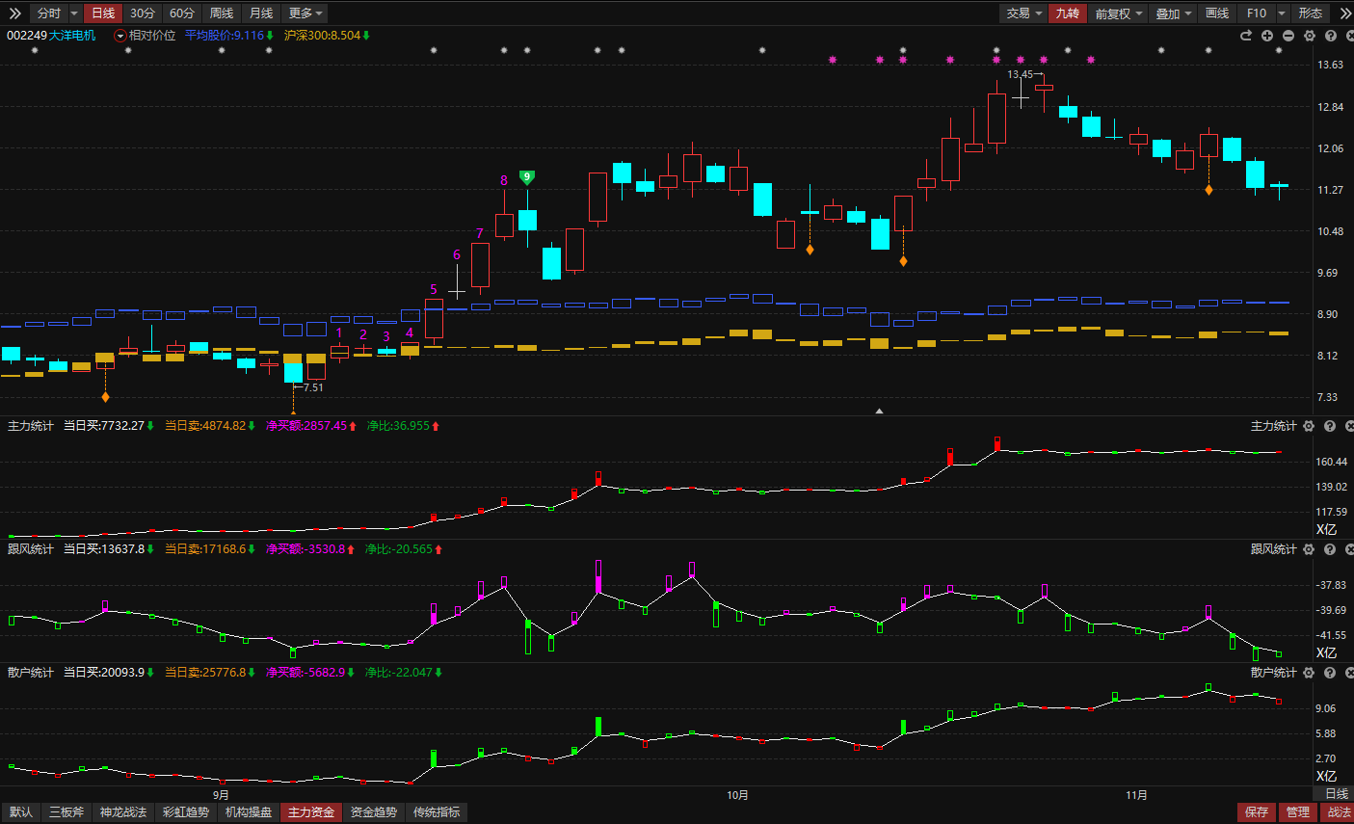
Task: Select the 主力资金 bottom tab
Action: 311,812
